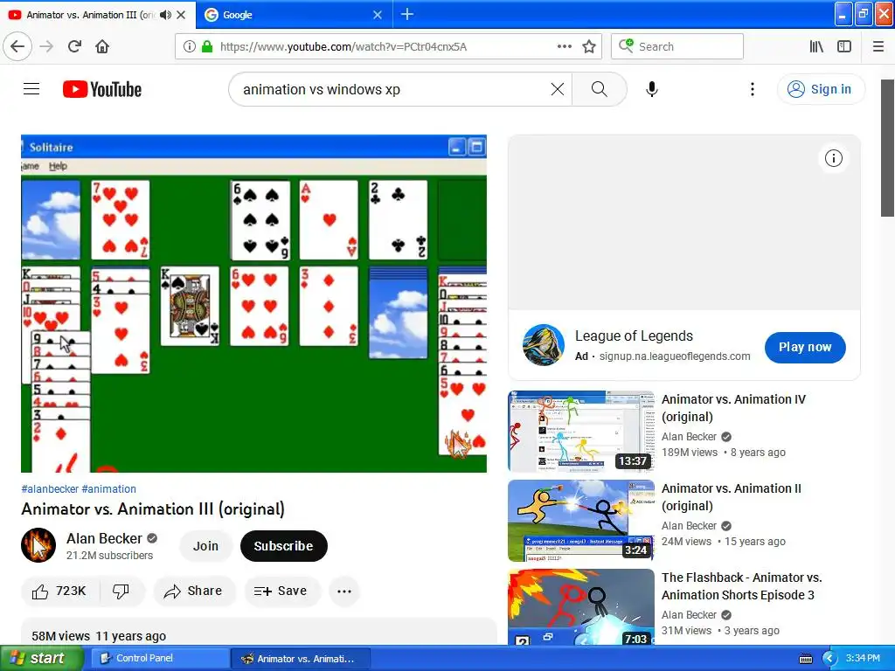The image size is (895, 671).
Task: Open The Flashback Shorts Episode 3 thumbnail
Action: 580,606
